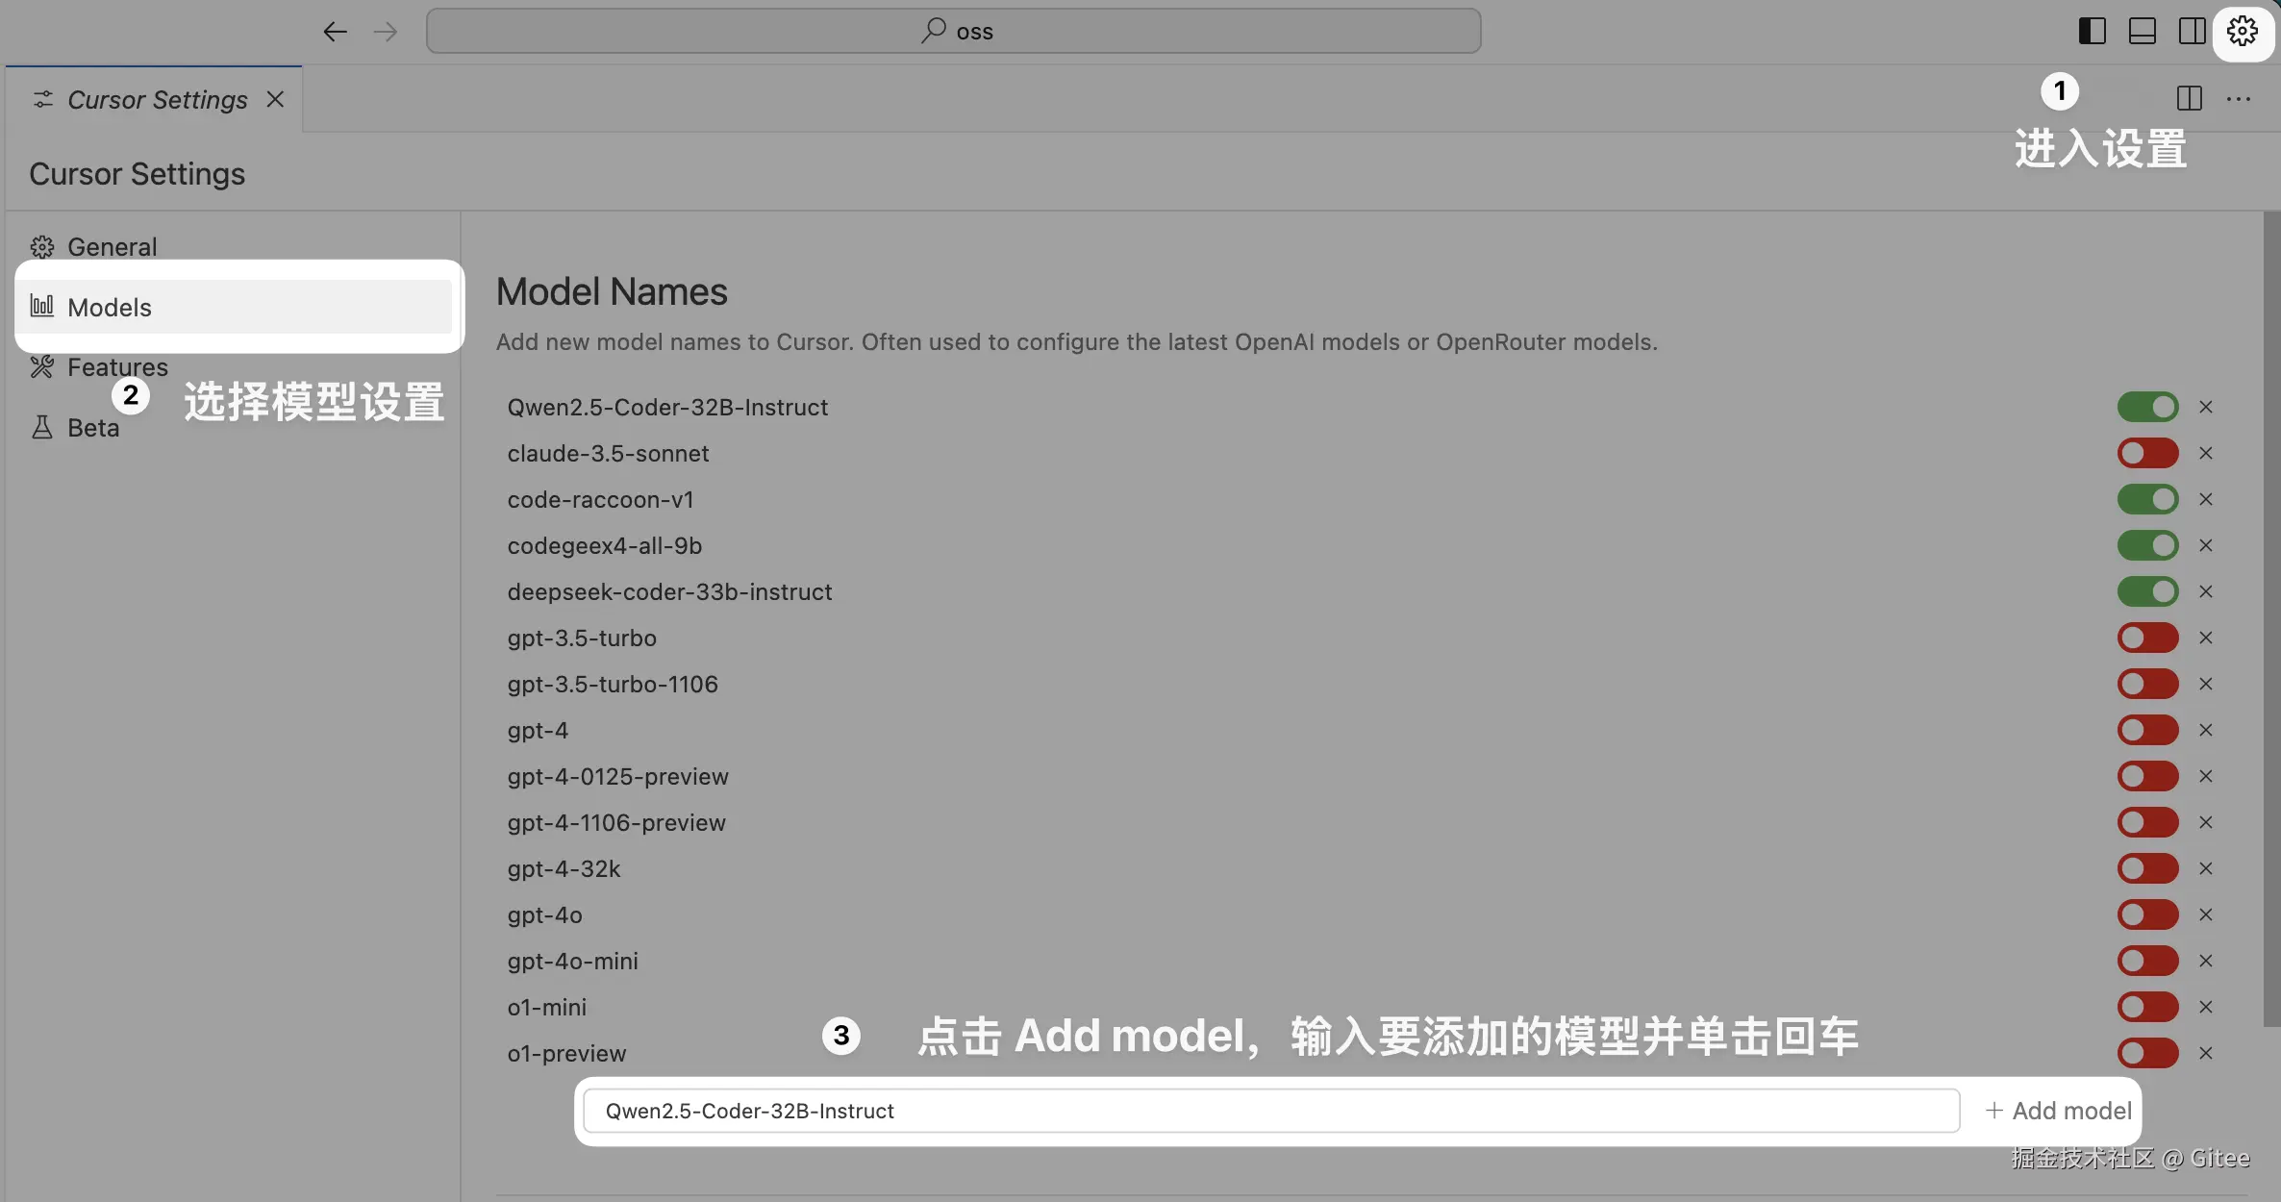Switch to the Beta settings section
Image resolution: width=2281 pixels, height=1202 pixels.
pos(92,428)
